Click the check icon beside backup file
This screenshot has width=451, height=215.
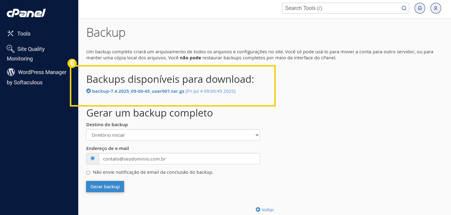click(89, 91)
